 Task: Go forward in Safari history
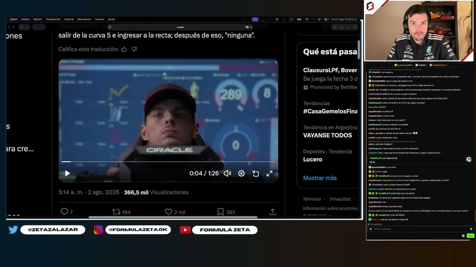(42, 27)
